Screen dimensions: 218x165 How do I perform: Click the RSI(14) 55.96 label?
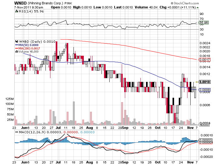click(x=31, y=11)
